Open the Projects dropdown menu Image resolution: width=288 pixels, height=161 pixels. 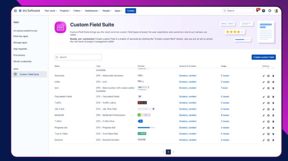(x=65, y=11)
